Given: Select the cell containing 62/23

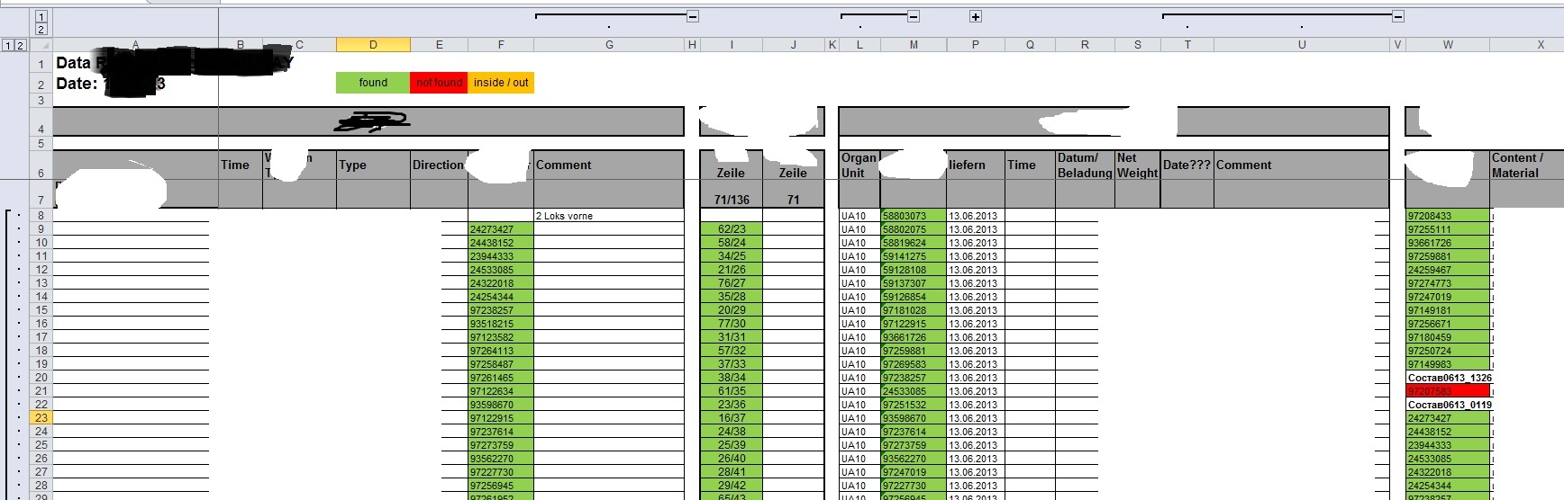Looking at the screenshot, I should pyautogui.click(x=731, y=229).
